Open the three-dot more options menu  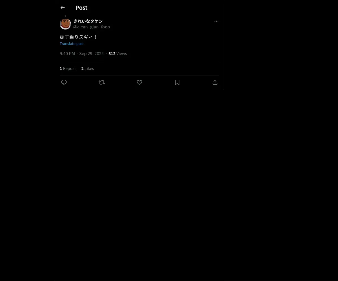[x=216, y=21]
